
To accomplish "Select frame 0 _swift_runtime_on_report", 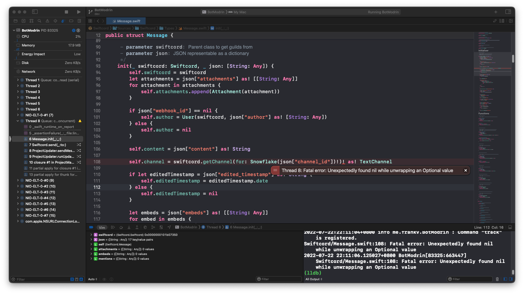I will pyautogui.click(x=48, y=127).
